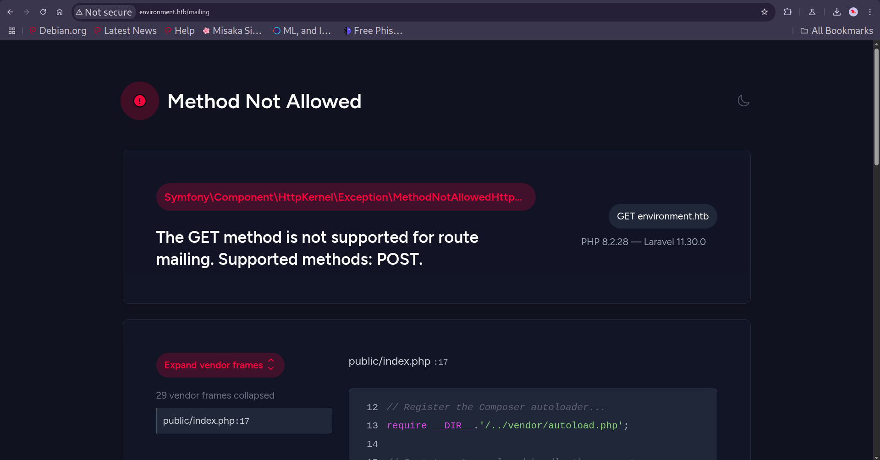Open the browser profile avatar
Viewport: 880px width, 460px height.
[x=853, y=12]
